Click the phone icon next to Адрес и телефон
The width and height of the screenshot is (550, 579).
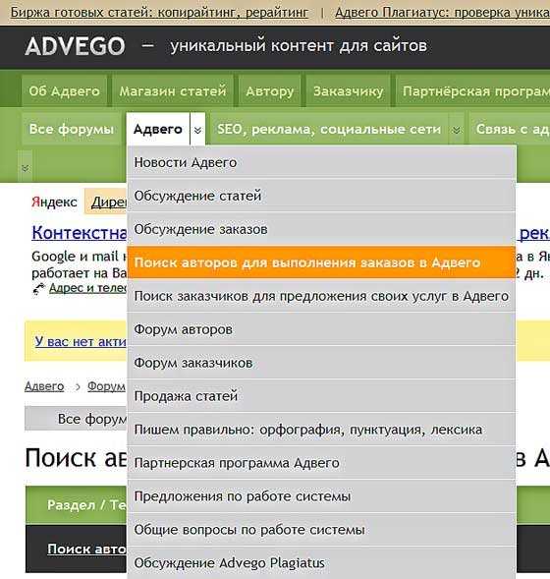coord(38,288)
